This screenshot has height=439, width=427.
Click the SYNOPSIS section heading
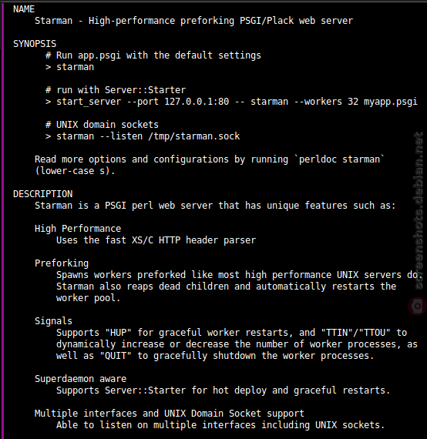(x=35, y=44)
